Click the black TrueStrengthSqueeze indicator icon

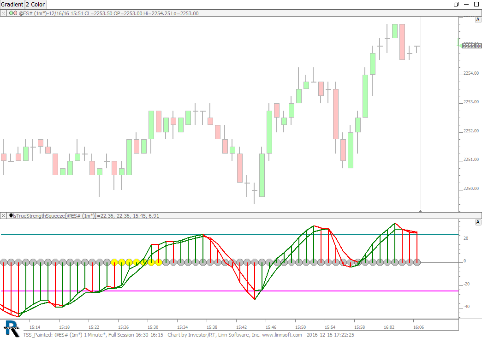pos(11,216)
